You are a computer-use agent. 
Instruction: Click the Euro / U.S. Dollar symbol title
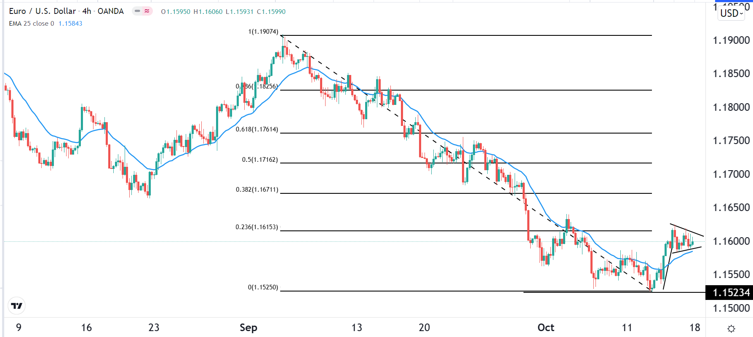click(x=43, y=11)
